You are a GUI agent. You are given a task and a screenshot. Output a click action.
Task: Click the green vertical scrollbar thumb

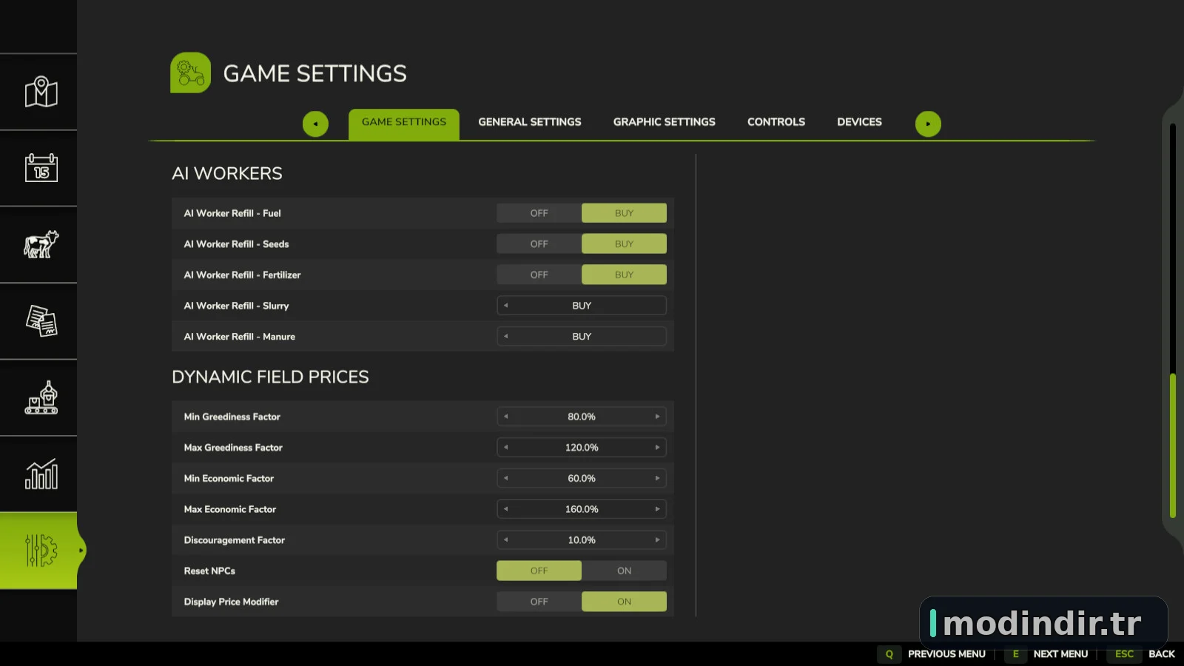coord(1173,445)
